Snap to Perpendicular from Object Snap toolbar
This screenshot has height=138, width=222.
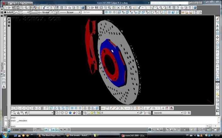point(146,108)
